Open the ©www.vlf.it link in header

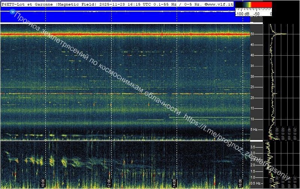click(x=219, y=4)
